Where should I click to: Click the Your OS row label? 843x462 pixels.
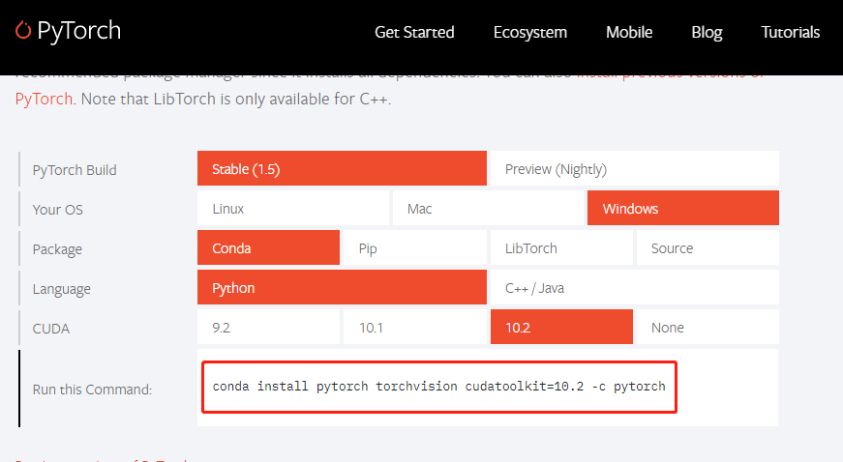tap(57, 210)
